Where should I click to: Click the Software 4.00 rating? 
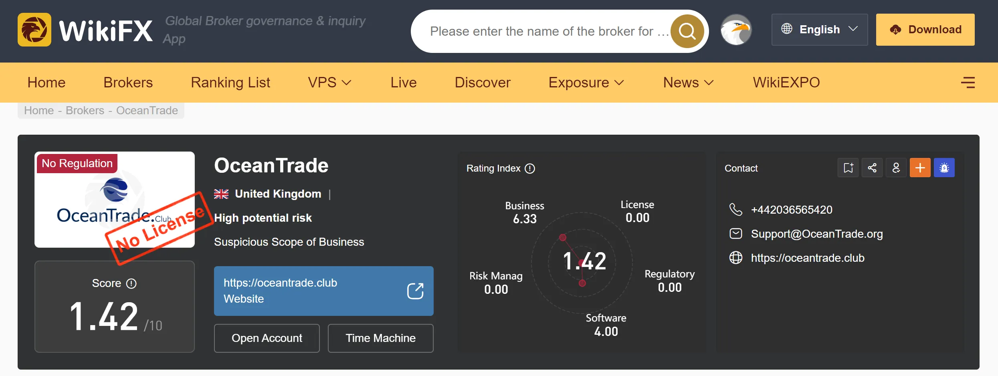[606, 325]
